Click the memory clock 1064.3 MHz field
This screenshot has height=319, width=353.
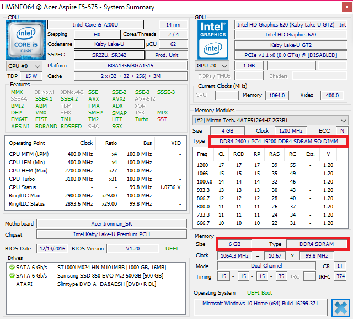[234, 256]
